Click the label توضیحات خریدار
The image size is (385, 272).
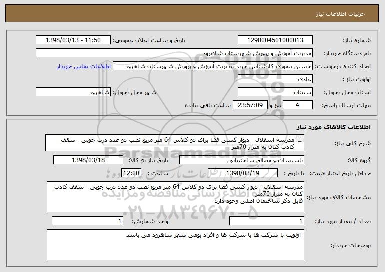[351, 245]
